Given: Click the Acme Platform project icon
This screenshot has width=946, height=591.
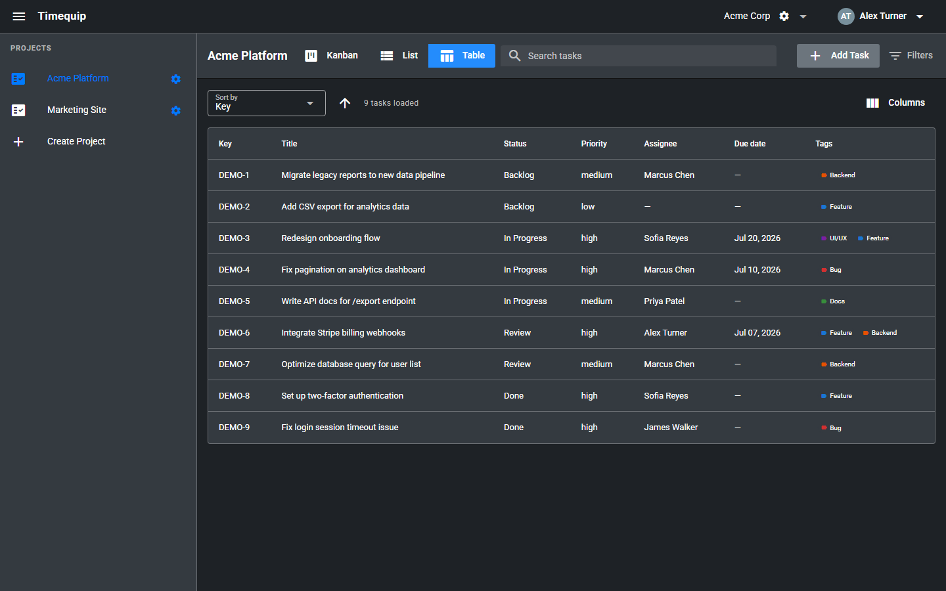Looking at the screenshot, I should pos(18,79).
